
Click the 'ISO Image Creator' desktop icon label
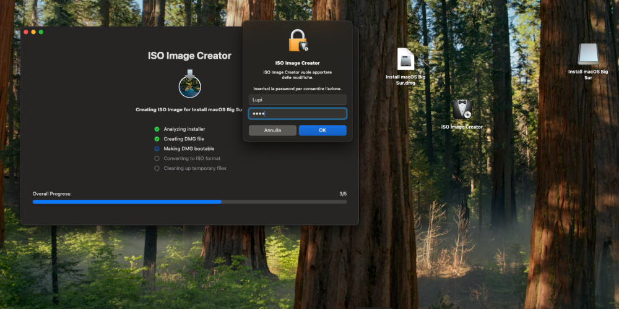[462, 127]
